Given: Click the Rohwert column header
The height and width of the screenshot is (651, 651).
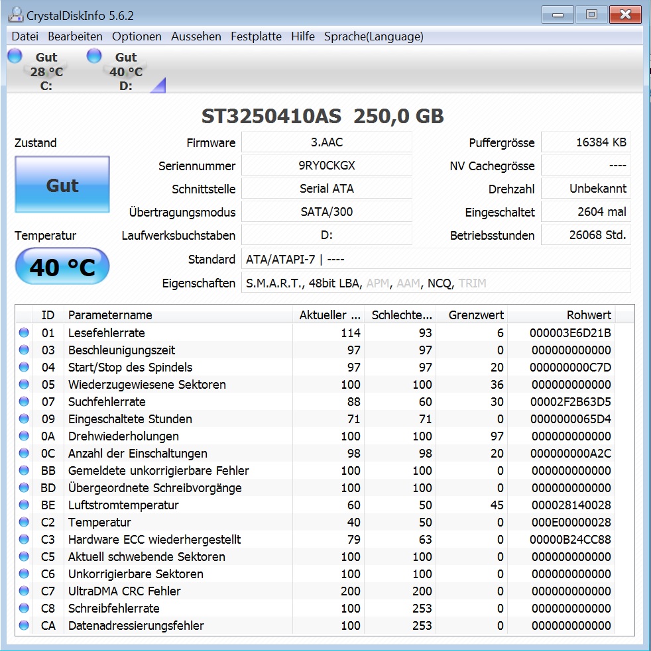Looking at the screenshot, I should pos(562,315).
